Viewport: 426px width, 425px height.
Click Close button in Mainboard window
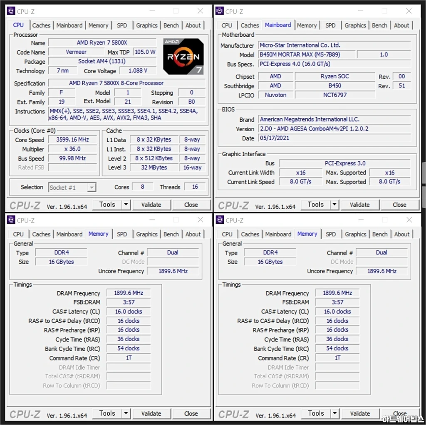[399, 205]
